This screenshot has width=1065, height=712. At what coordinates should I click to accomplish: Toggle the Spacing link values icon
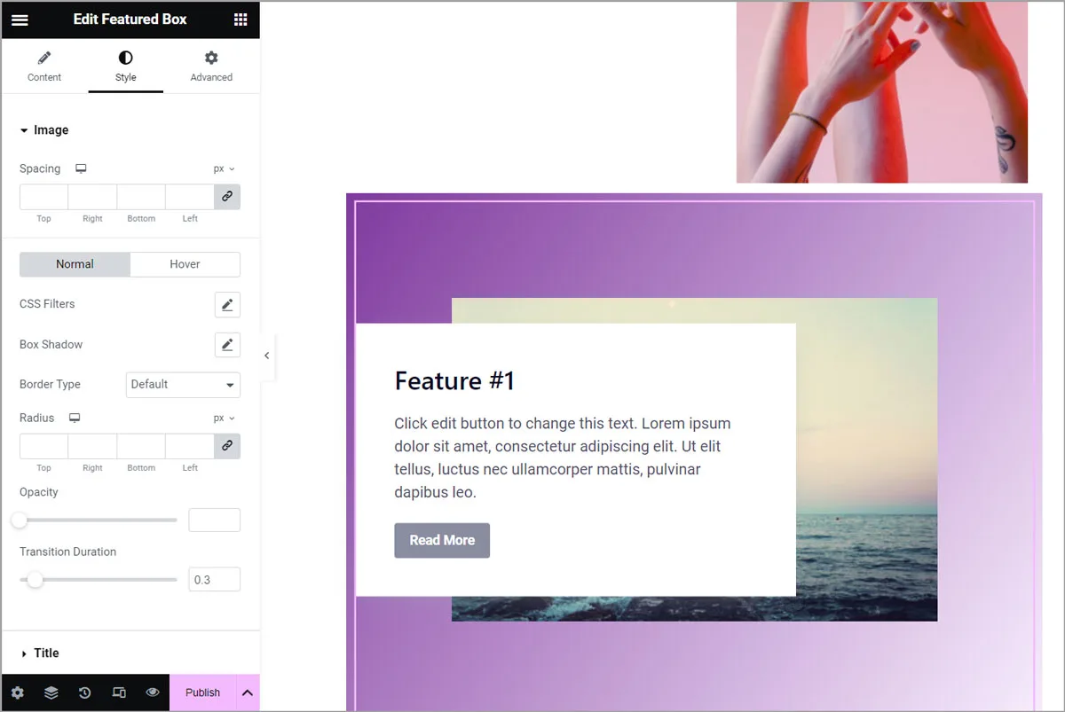227,197
